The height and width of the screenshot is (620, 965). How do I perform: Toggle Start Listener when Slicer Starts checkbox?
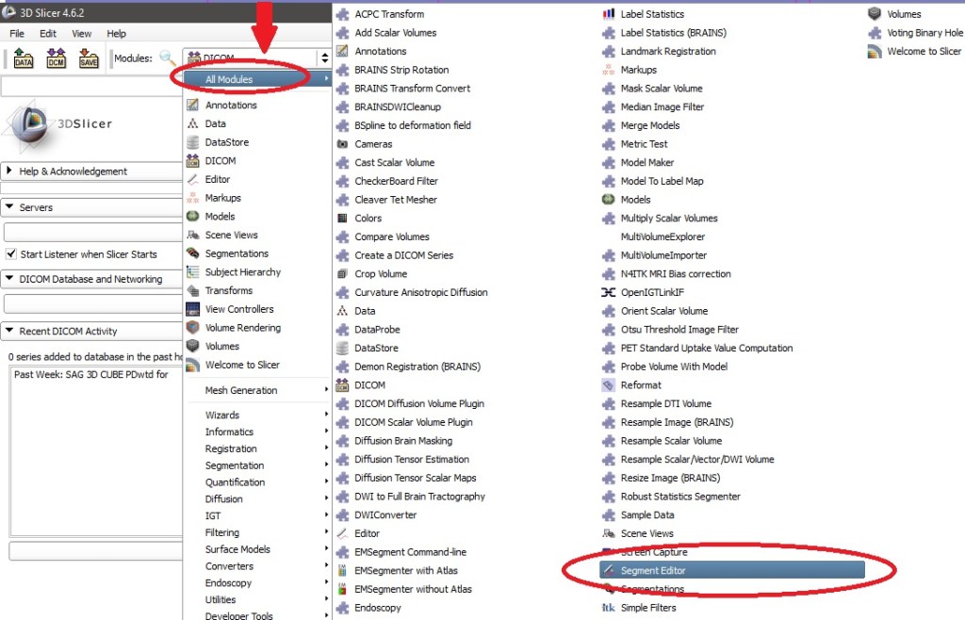tap(11, 254)
